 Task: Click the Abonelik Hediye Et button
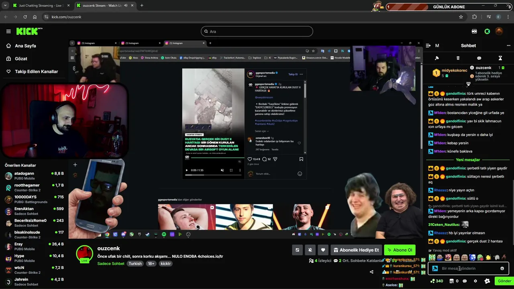tap(356, 250)
